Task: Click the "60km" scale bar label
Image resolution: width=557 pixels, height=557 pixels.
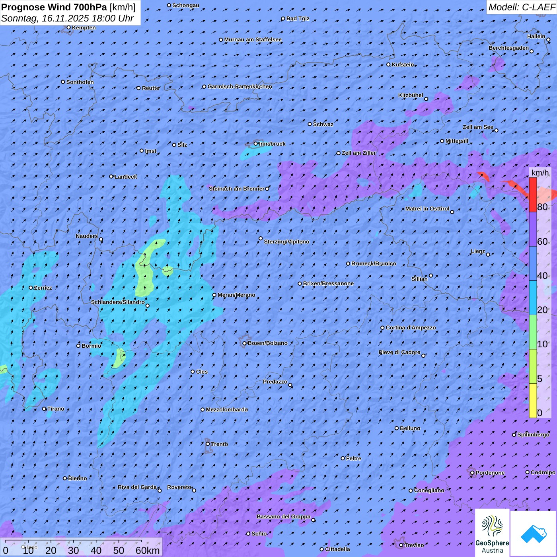Action: tap(148, 551)
